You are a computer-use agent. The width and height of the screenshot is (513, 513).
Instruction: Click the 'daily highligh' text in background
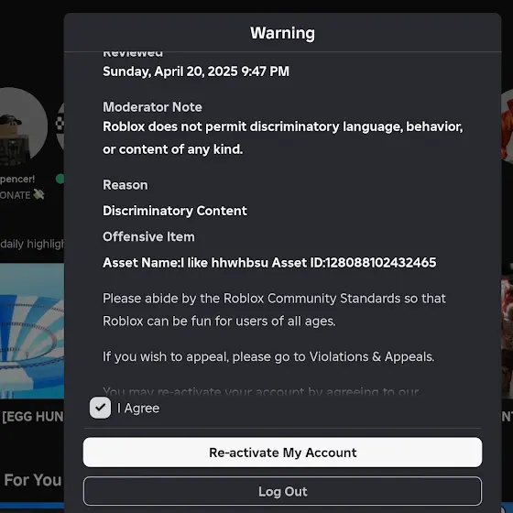click(x=32, y=244)
